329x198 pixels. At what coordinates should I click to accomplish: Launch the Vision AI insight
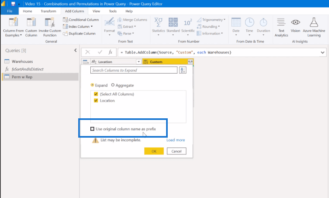(x=296, y=25)
